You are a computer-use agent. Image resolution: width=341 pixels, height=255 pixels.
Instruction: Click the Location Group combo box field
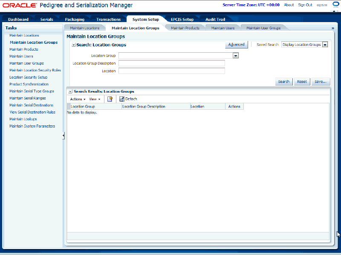[x=176, y=56]
